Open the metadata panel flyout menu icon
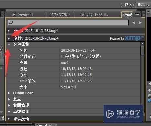 click(x=137, y=14)
